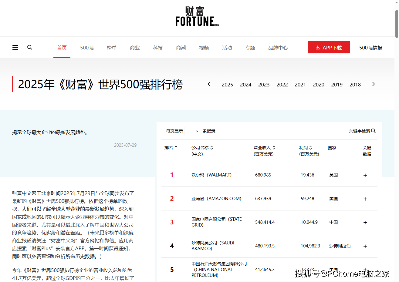Select year 2020 ranking
The image size is (399, 282).
[x=319, y=85]
